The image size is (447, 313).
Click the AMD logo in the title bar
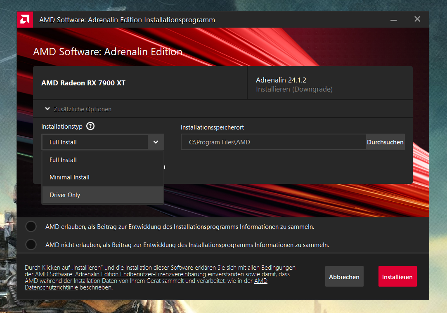[x=24, y=19]
